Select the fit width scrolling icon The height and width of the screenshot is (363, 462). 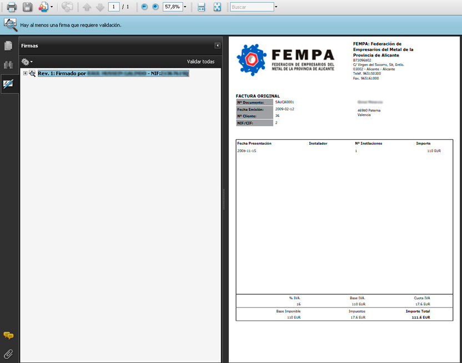pos(202,7)
